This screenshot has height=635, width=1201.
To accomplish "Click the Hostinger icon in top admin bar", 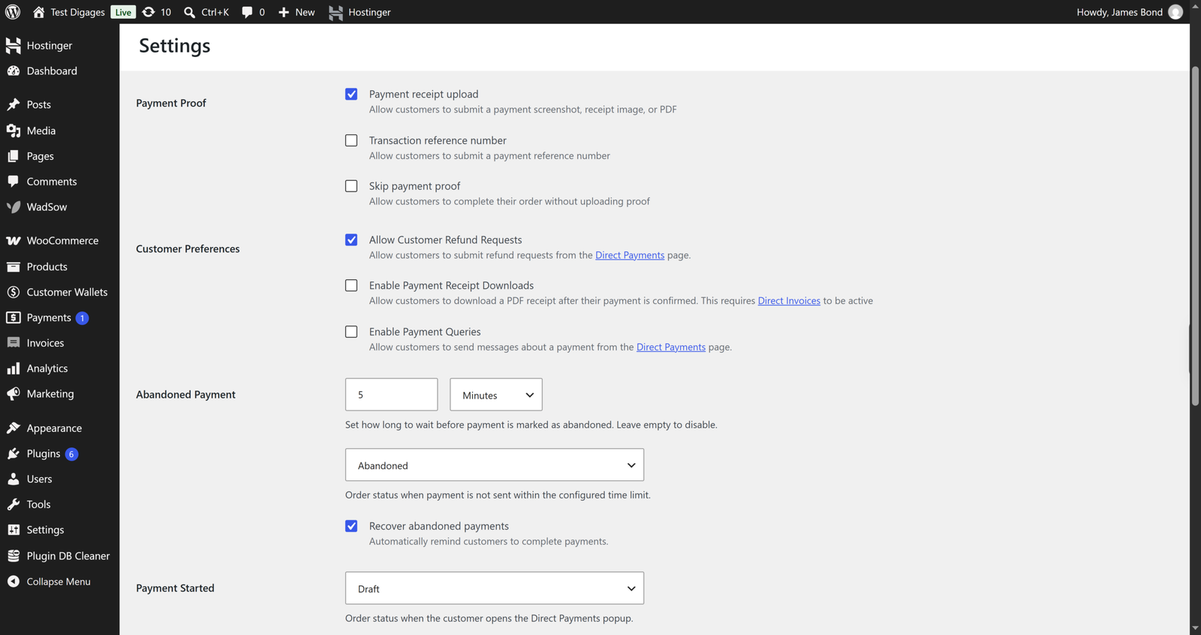I will point(336,12).
